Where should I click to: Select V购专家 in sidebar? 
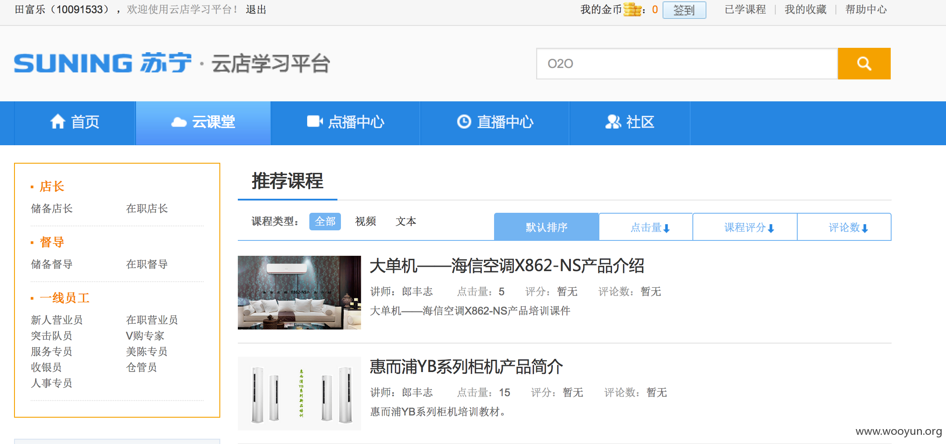tap(145, 336)
